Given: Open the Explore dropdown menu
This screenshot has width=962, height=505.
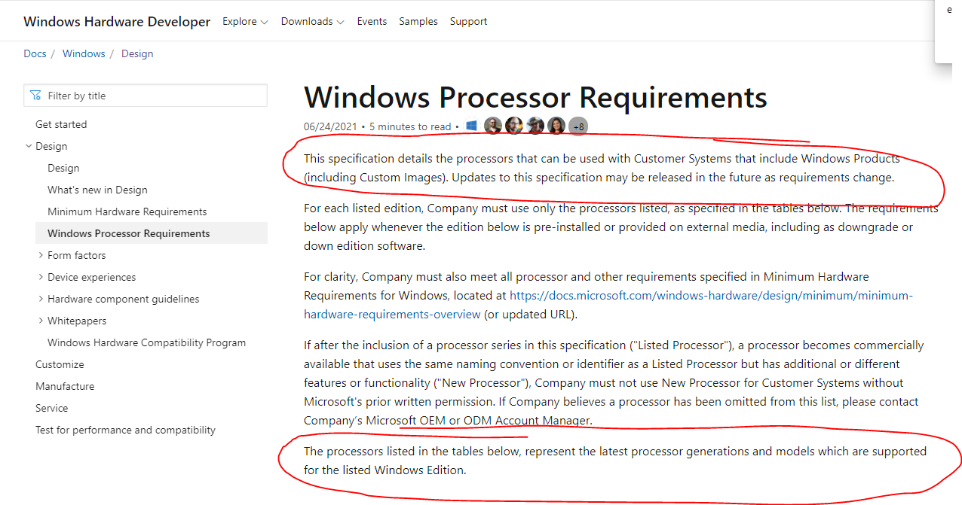Looking at the screenshot, I should click(x=245, y=21).
